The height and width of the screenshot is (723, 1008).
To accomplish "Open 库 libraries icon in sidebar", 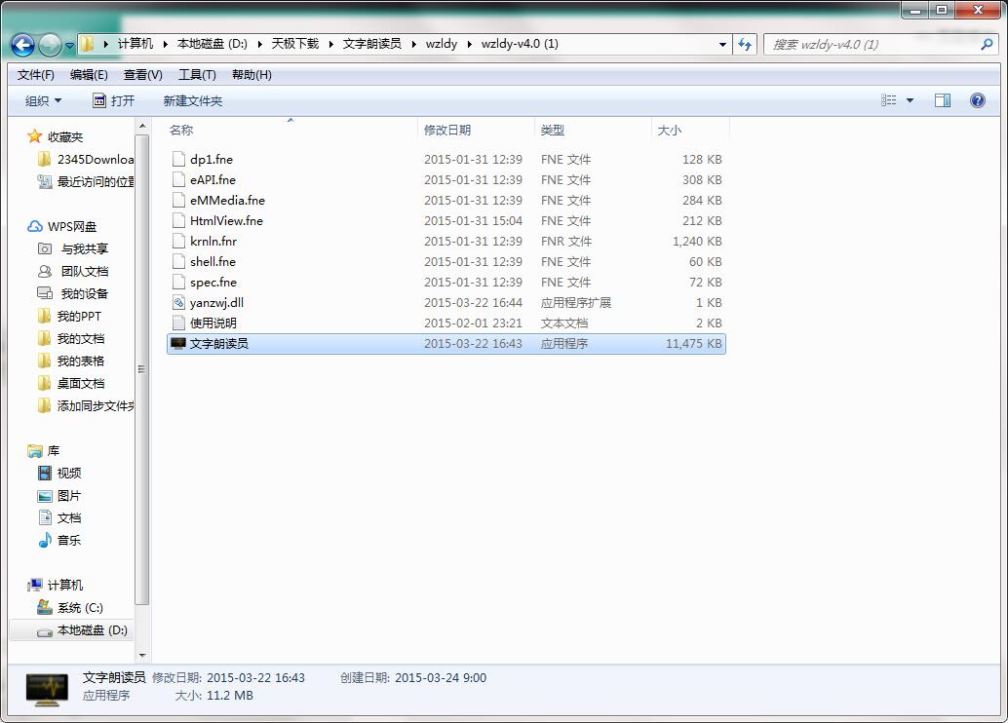I will [x=35, y=451].
